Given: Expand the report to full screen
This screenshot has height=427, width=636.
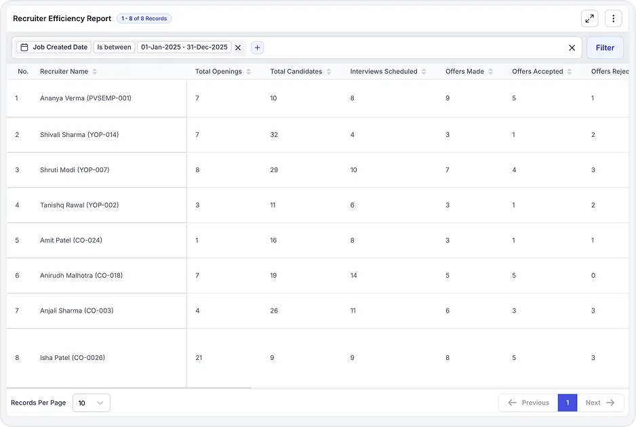Looking at the screenshot, I should tap(589, 19).
